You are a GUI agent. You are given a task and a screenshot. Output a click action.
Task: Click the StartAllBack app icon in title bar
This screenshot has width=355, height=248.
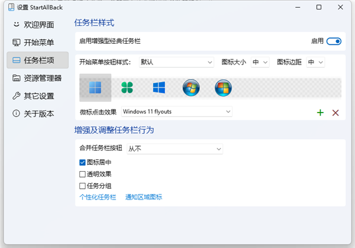coord(9,8)
